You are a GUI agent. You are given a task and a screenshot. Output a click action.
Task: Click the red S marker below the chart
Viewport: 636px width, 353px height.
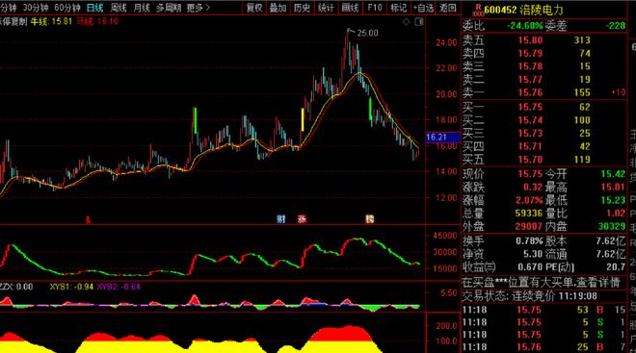(88, 220)
